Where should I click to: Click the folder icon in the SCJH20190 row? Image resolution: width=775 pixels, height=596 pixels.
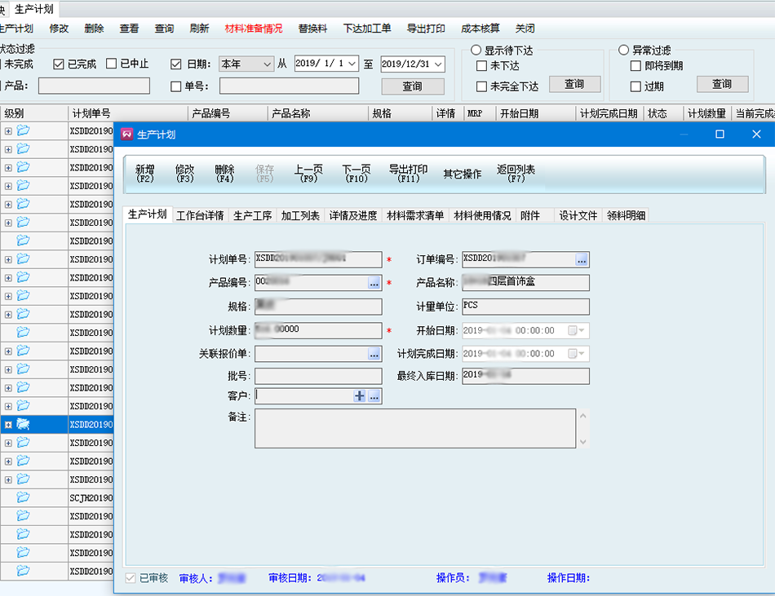pos(23,497)
